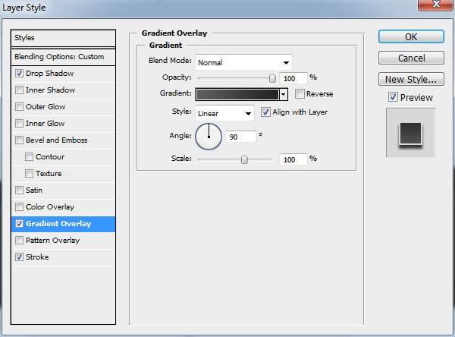
Task: Click the Scale slider handle
Action: click(x=244, y=159)
